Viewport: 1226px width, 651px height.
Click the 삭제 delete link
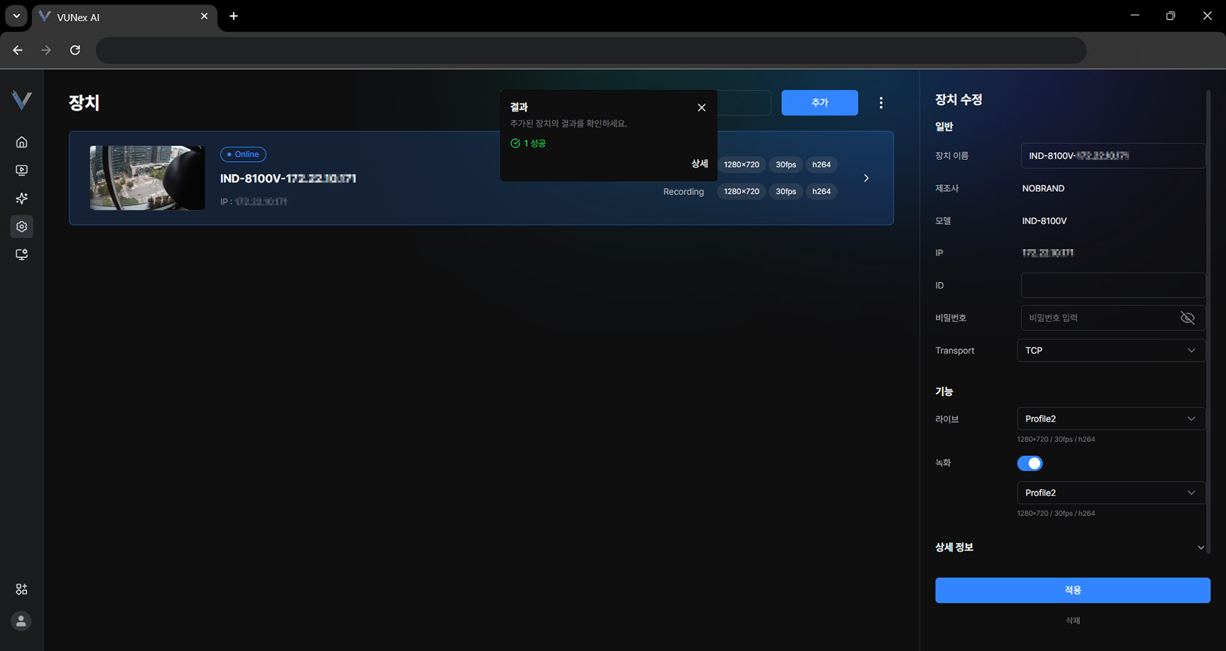tap(1072, 621)
